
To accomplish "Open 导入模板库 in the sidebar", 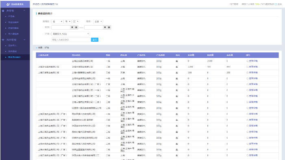I will [x=13, y=34].
